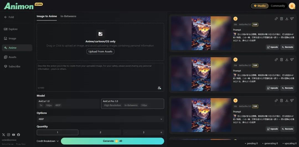Go to Assets in the sidebar
Screen dimensions: 299x147
[12, 57]
